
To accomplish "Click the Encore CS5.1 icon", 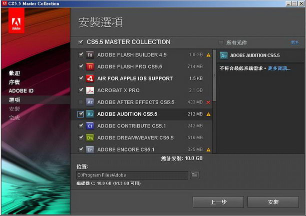I will tap(90, 149).
